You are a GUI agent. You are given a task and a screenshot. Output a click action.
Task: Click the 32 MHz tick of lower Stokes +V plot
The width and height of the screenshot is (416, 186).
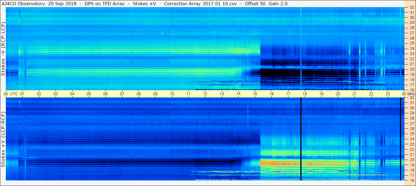tap(412, 97)
